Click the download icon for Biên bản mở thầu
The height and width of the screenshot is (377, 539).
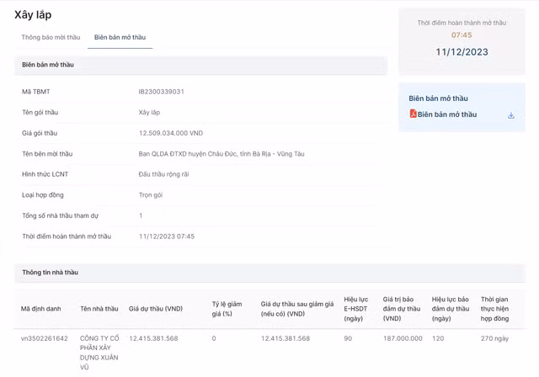pyautogui.click(x=510, y=115)
